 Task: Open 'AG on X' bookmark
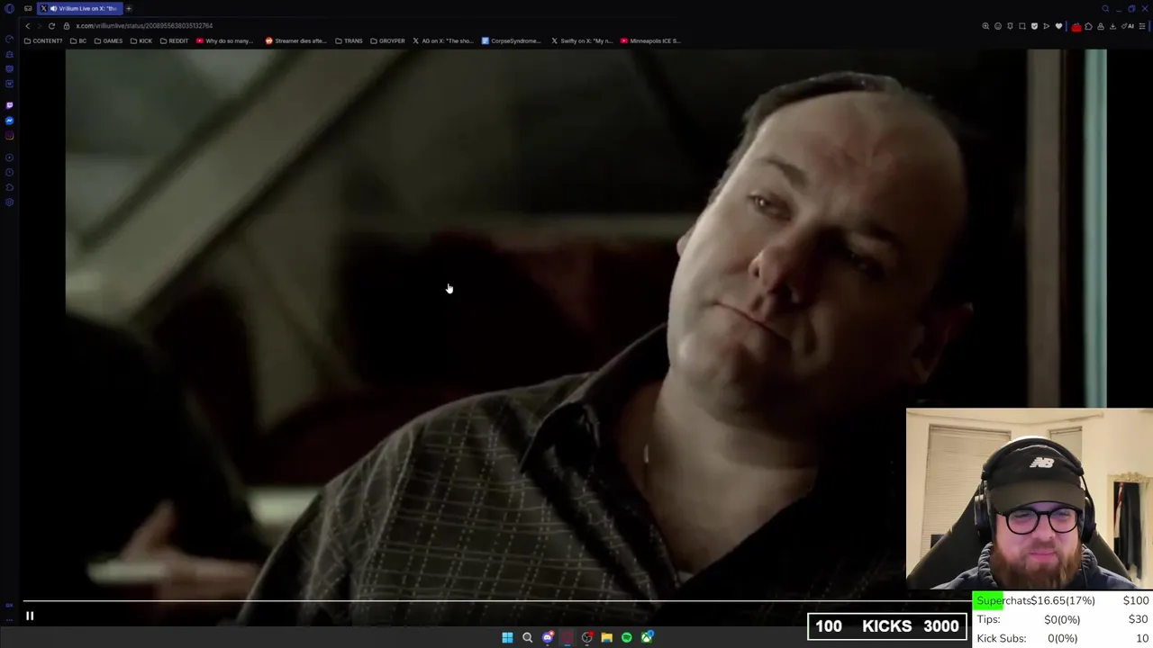click(x=443, y=40)
